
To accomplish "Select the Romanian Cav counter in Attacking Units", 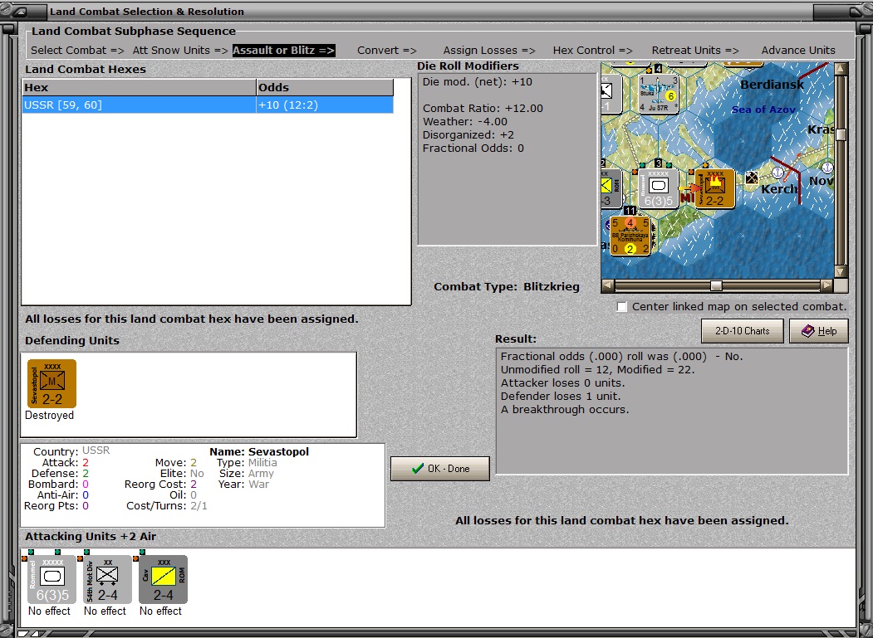I will [x=163, y=580].
